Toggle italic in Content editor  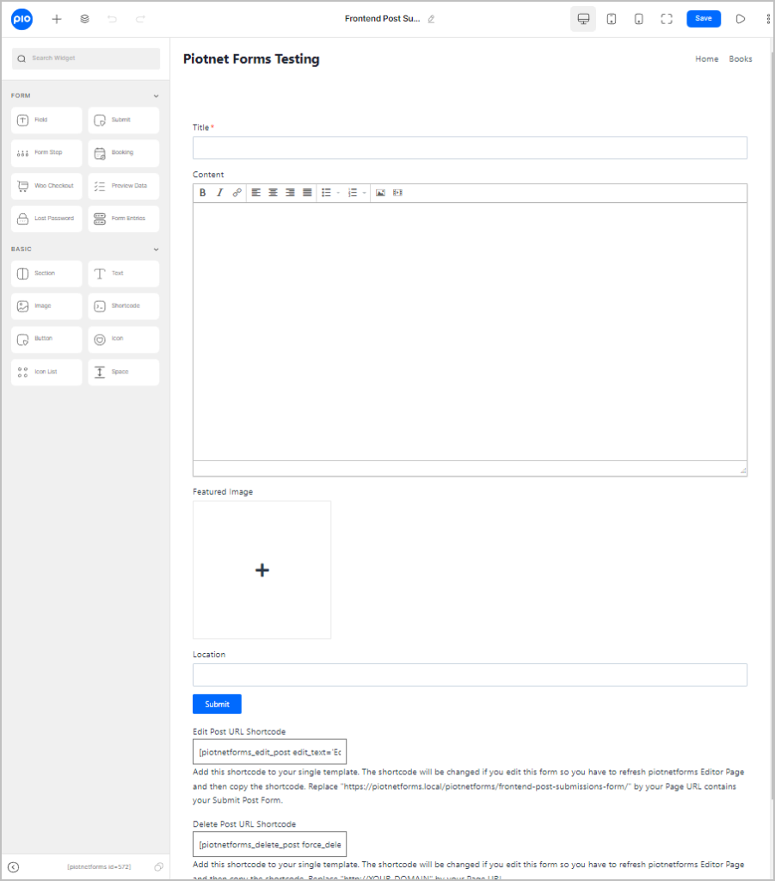pyautogui.click(x=219, y=193)
